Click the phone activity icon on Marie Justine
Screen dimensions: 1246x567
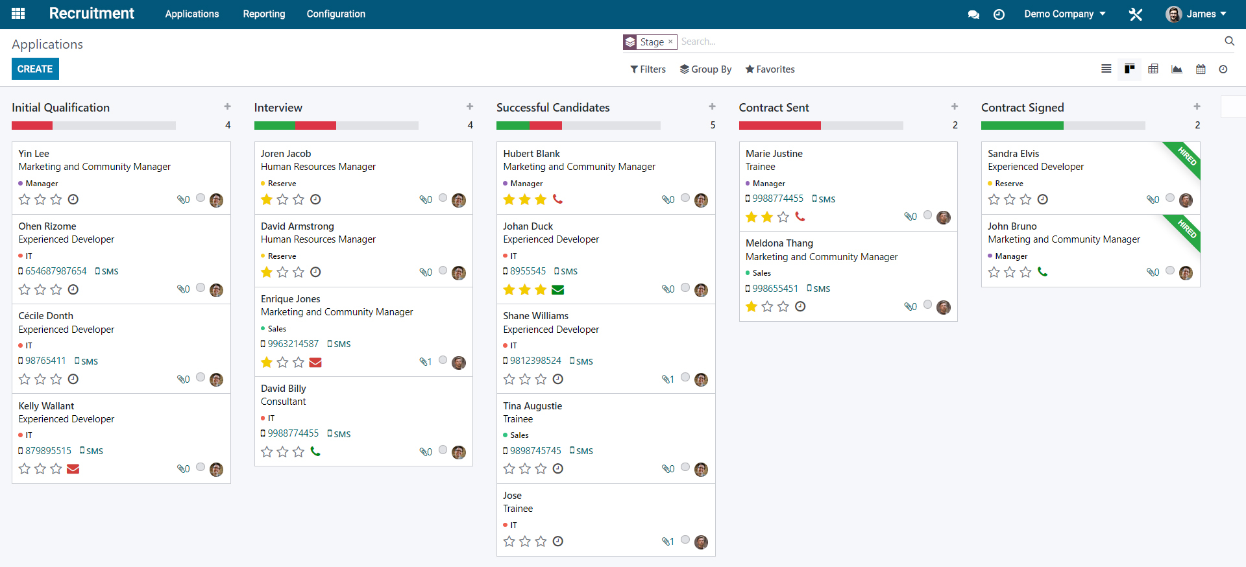click(800, 217)
